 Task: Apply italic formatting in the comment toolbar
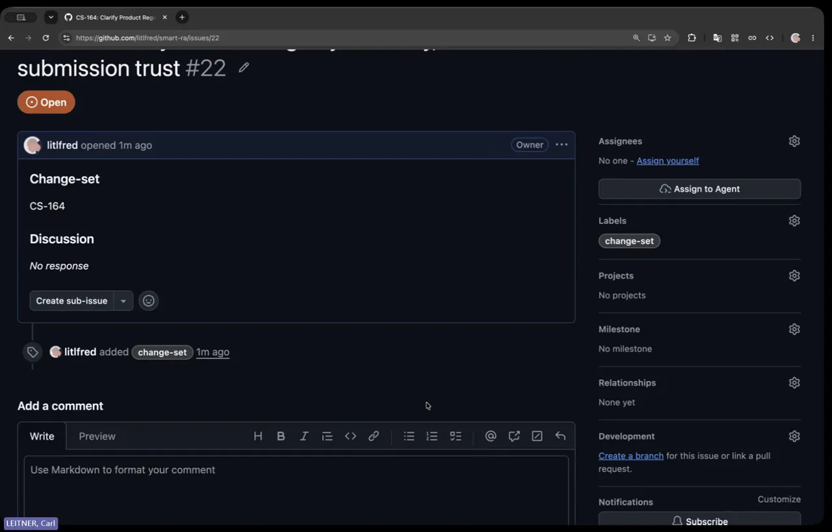tap(304, 436)
